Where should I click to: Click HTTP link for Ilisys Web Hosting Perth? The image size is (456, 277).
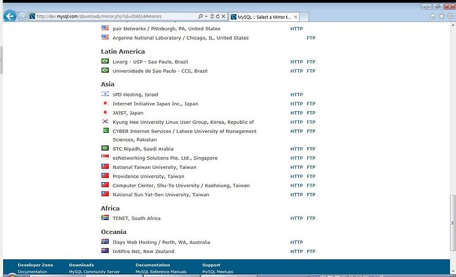click(296, 242)
